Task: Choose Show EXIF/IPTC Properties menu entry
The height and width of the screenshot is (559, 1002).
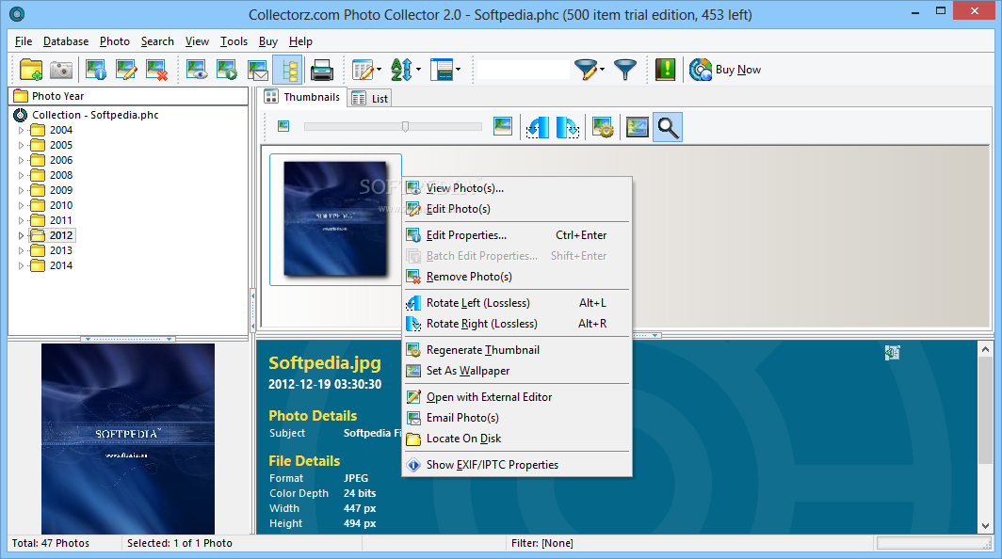Action: pyautogui.click(x=516, y=465)
